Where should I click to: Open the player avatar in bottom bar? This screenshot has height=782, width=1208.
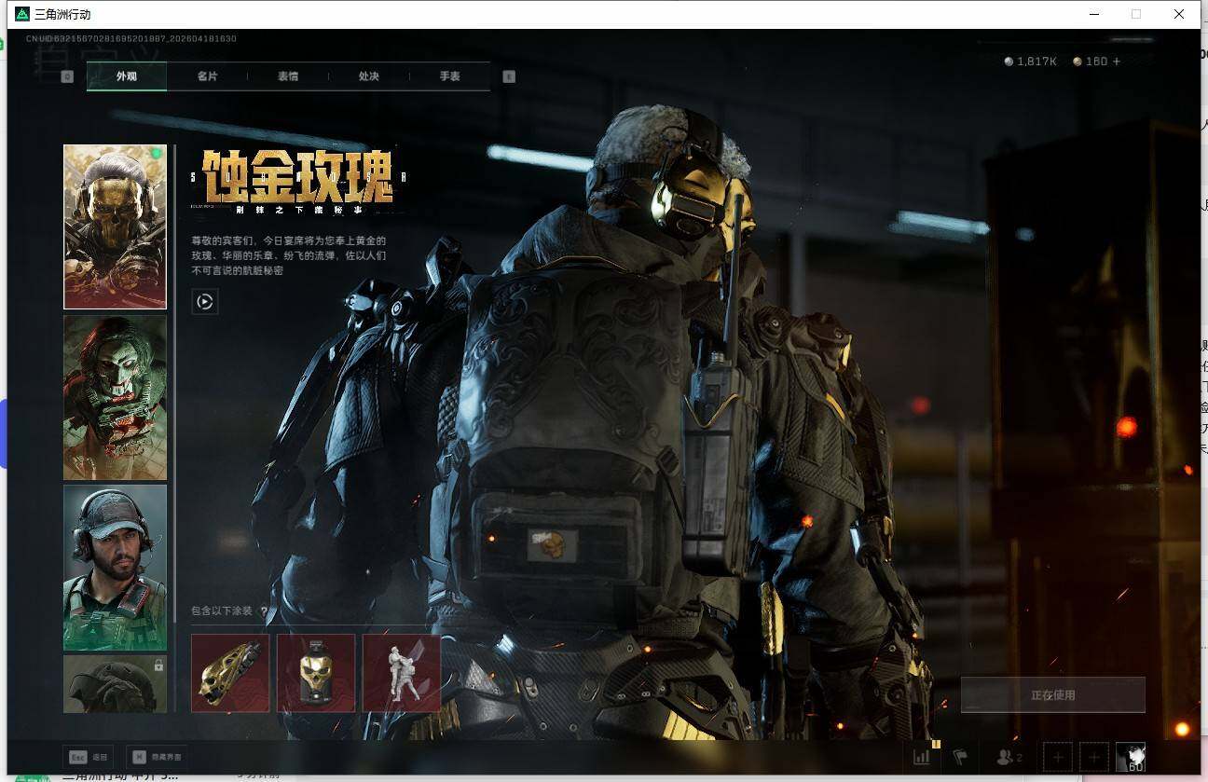pyautogui.click(x=1131, y=758)
